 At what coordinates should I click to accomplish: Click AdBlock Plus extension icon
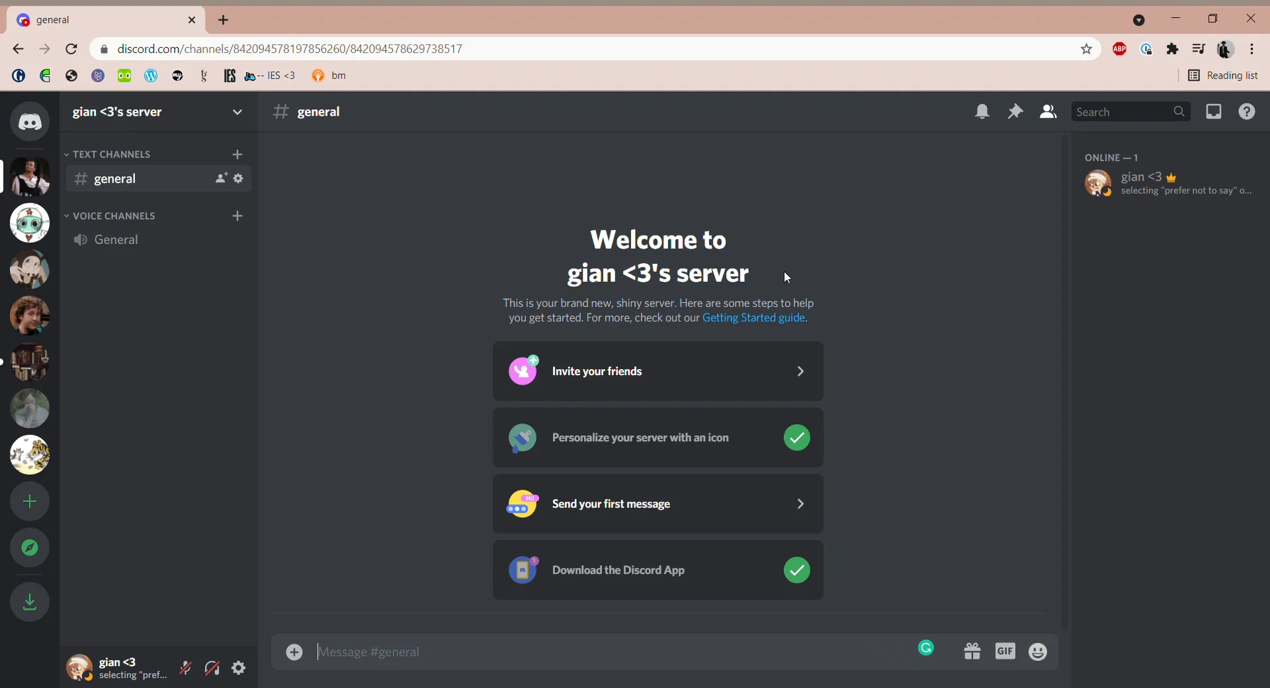coord(1119,49)
